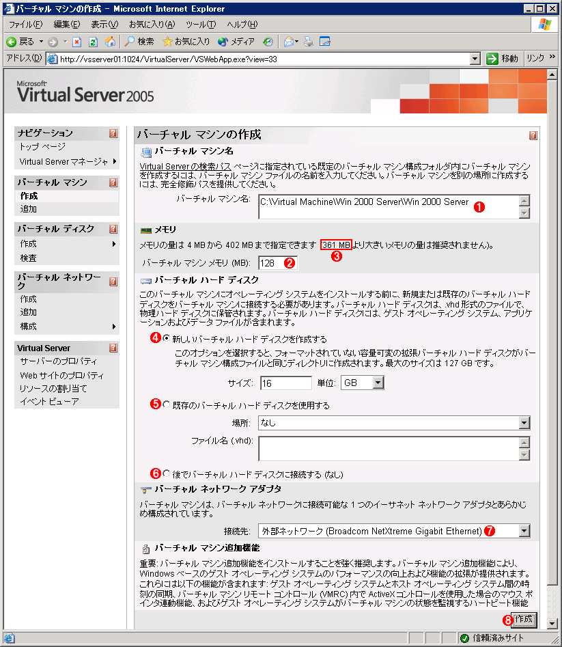Open Search (検索) from the toolbar

click(139, 42)
